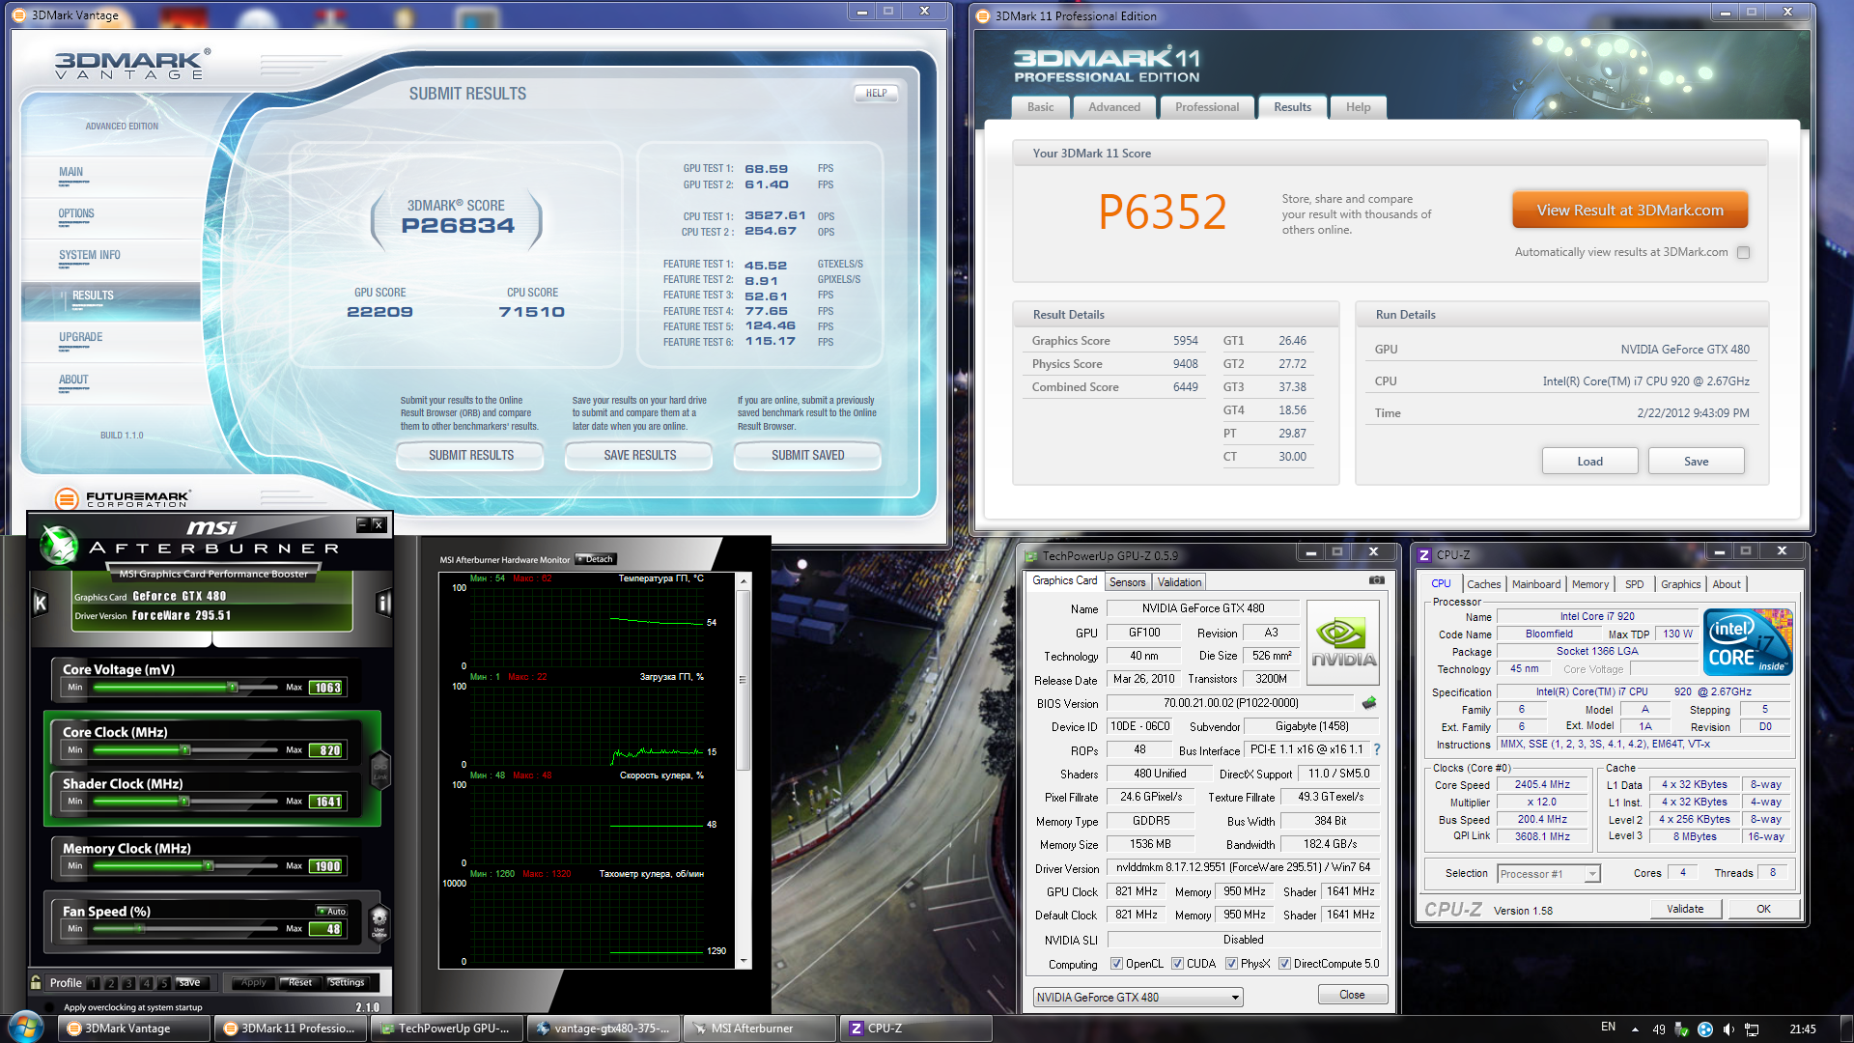Click the Kombustor K icon in Afterburner
1854x1043 pixels.
[40, 604]
